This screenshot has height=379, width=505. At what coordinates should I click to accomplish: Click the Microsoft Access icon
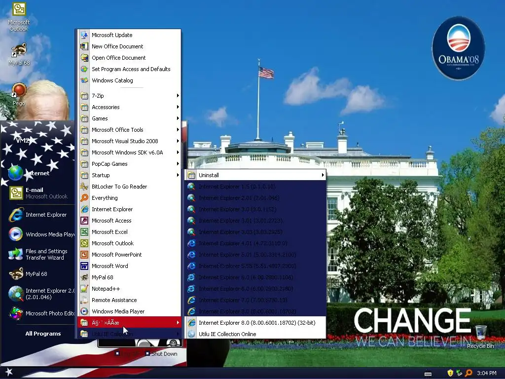click(x=84, y=221)
